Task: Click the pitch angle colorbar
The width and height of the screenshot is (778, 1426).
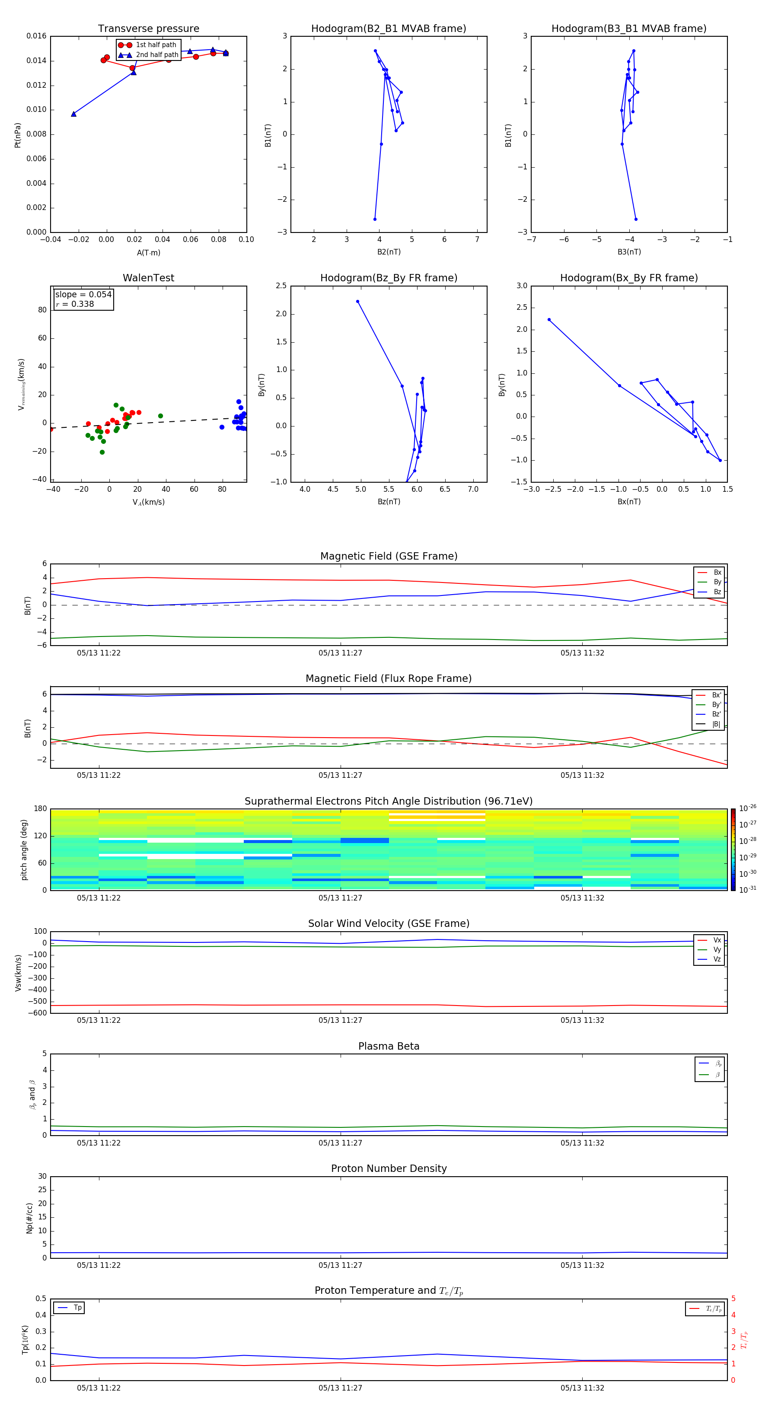Action: click(733, 850)
